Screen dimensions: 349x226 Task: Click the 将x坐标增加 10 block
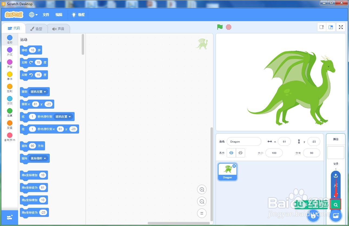coord(34,175)
